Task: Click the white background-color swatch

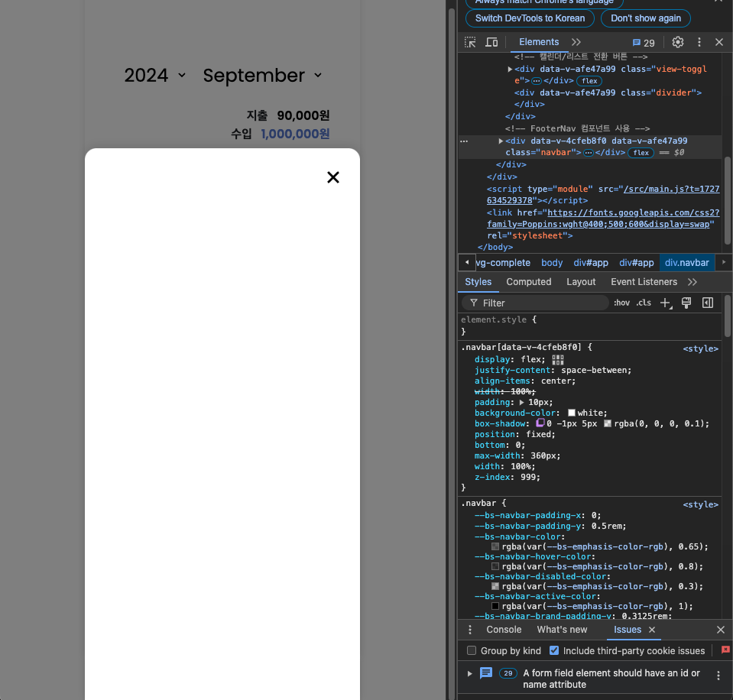Action: pyautogui.click(x=571, y=413)
